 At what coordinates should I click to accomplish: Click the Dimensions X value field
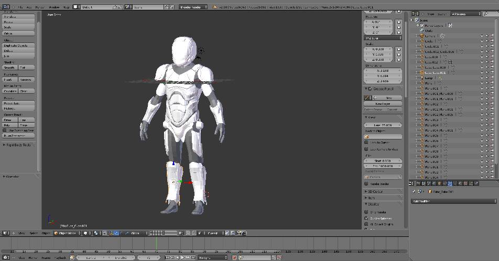[x=383, y=71]
